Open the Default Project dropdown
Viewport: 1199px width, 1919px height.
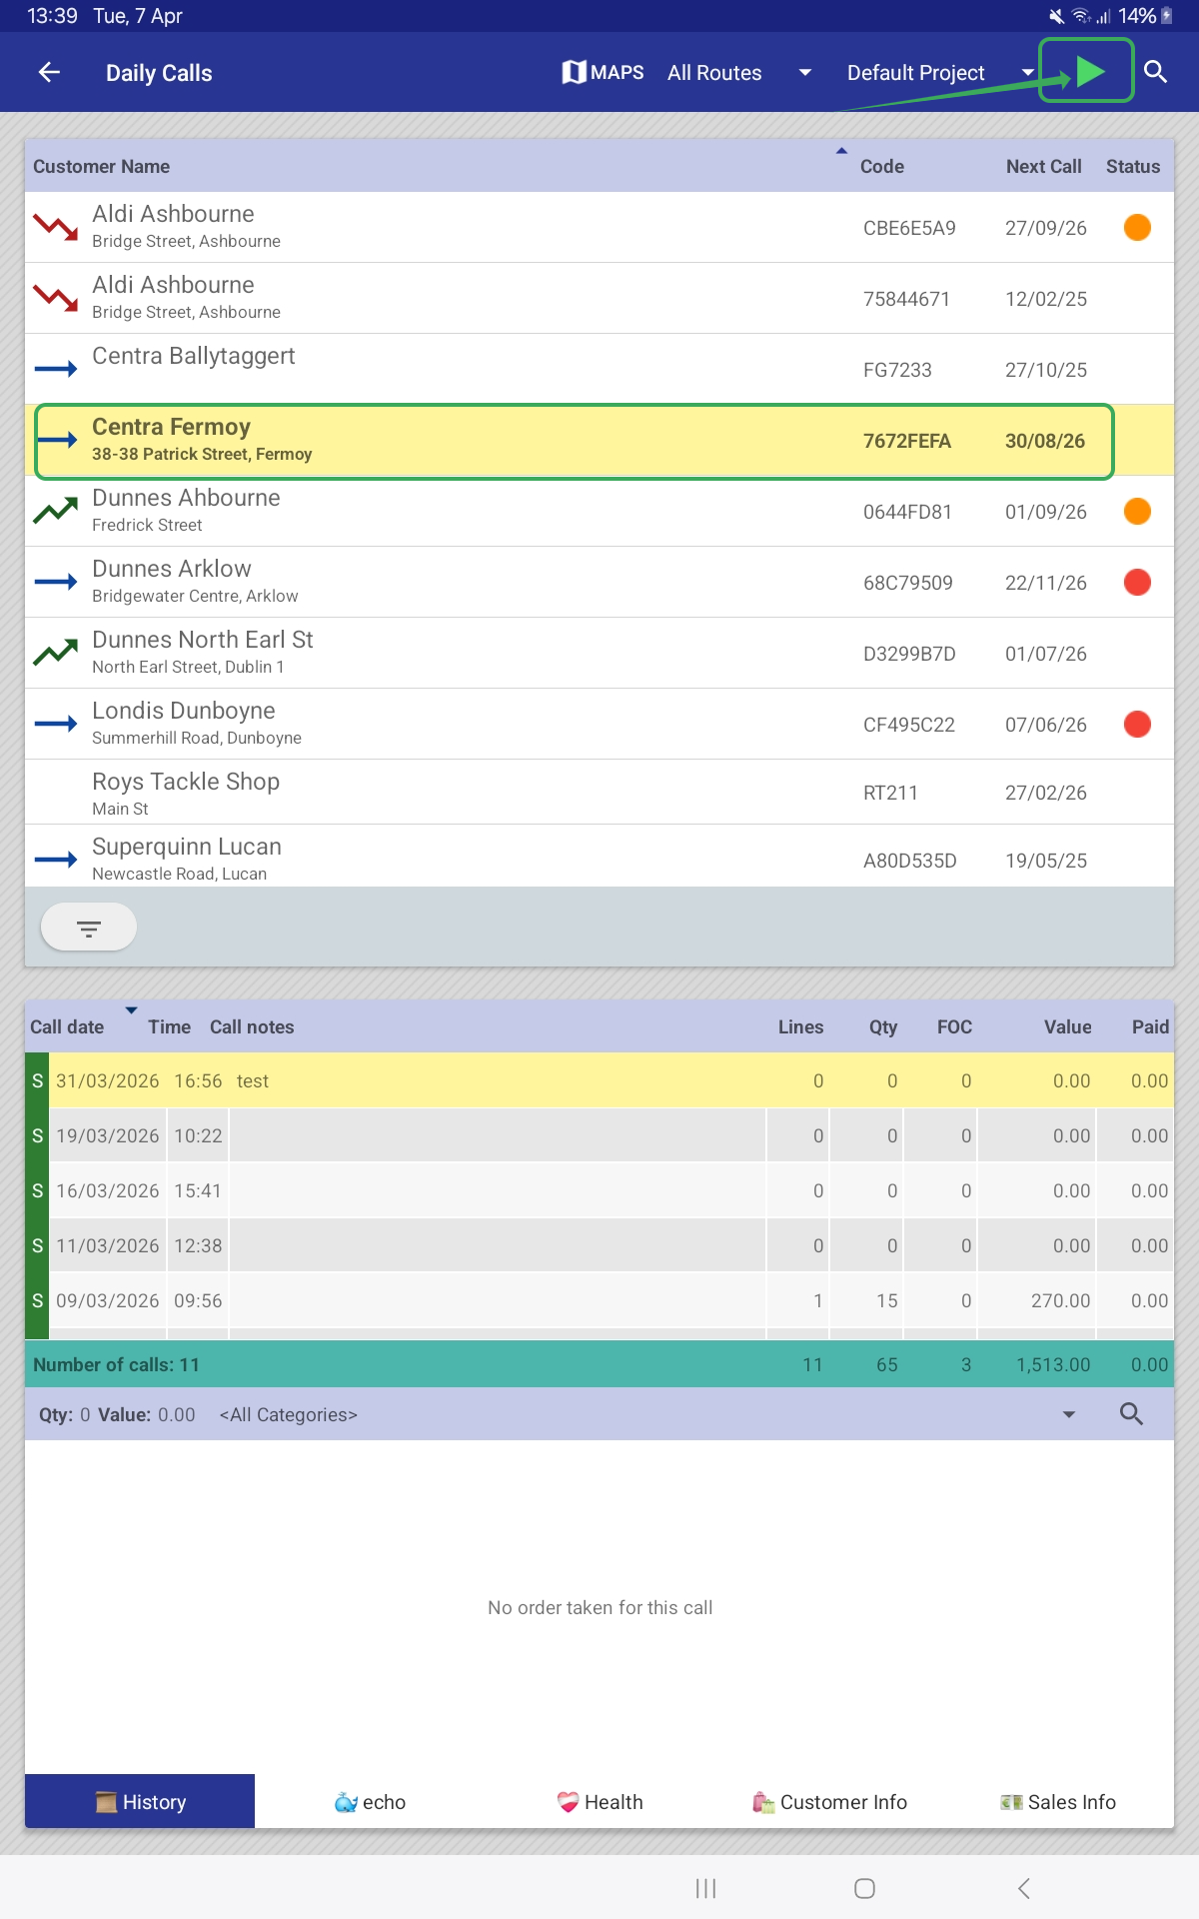coord(940,73)
